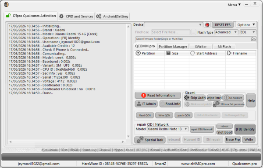Click the Partition column upload icon

pos(138,53)
